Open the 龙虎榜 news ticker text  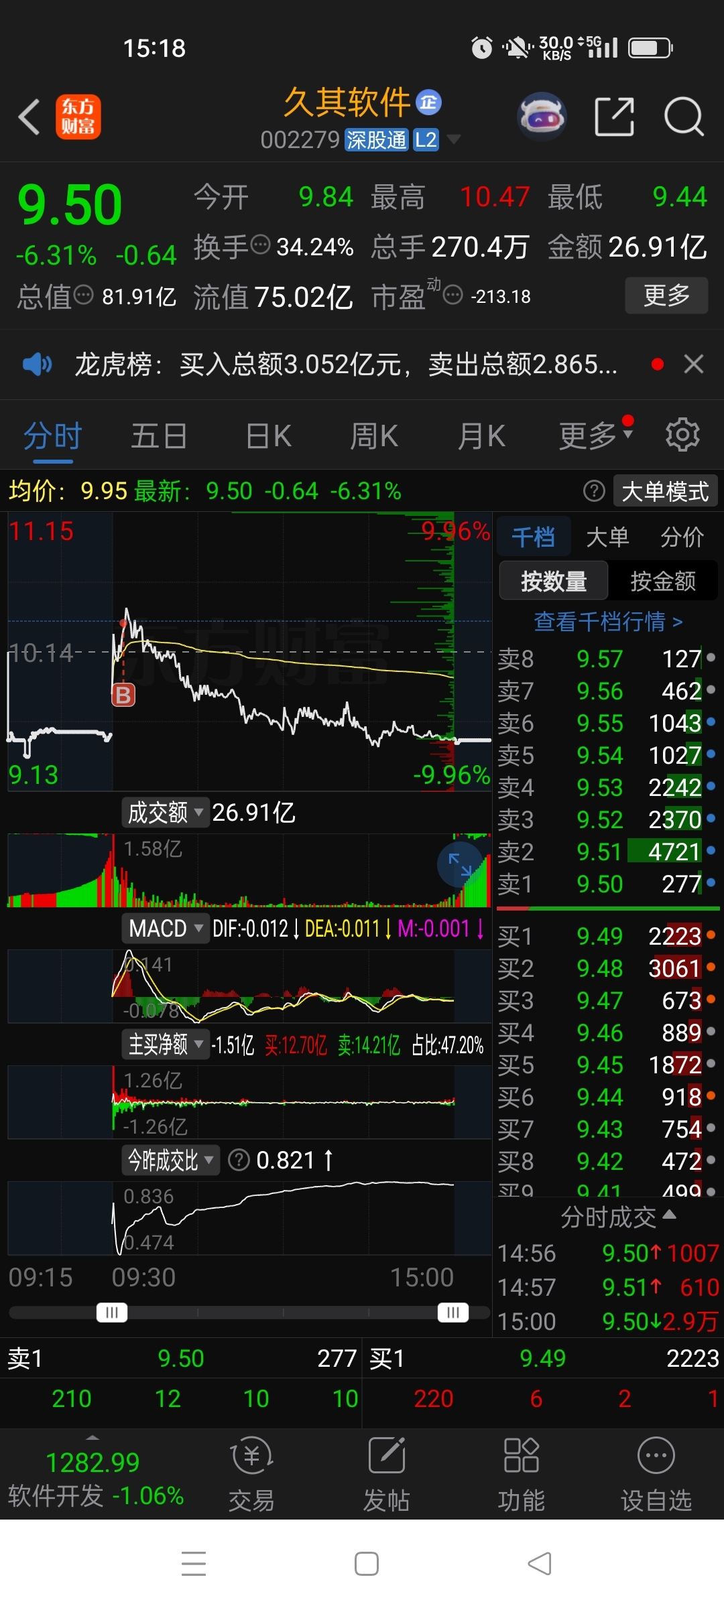tap(346, 364)
